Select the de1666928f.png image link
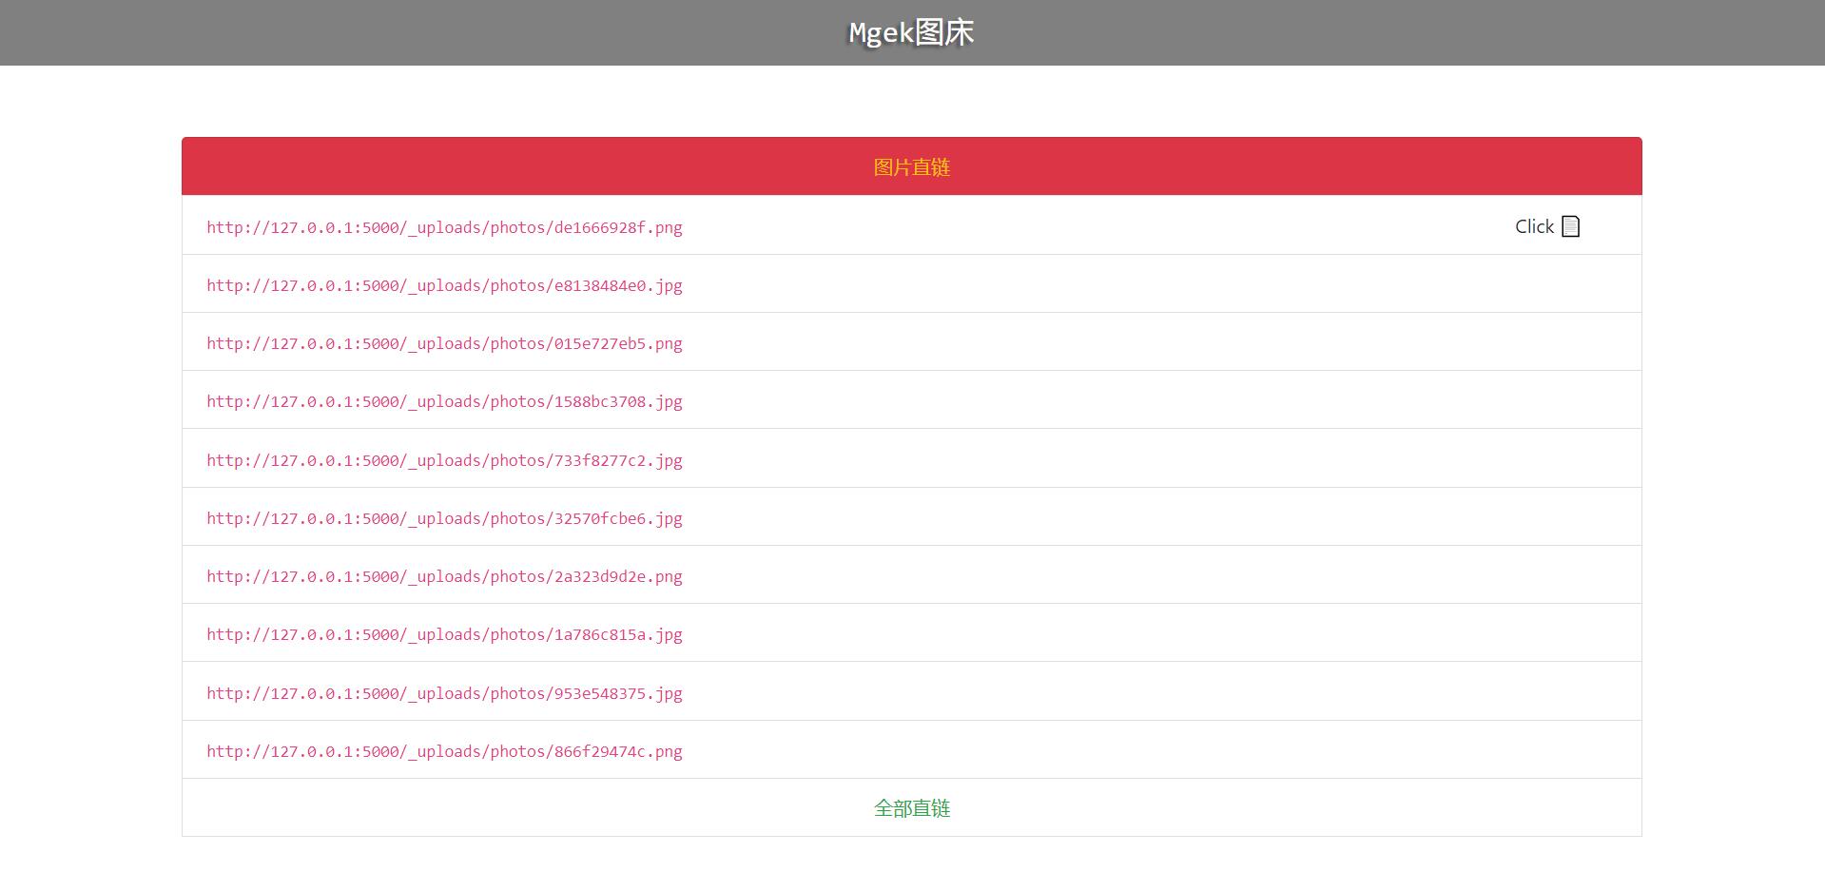 pos(444,227)
